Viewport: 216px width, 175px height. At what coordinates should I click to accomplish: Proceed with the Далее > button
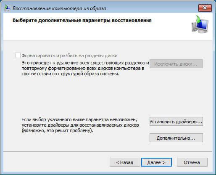(156, 162)
